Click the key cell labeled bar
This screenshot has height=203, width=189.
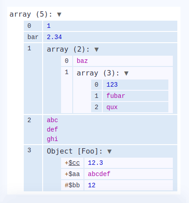point(33,37)
